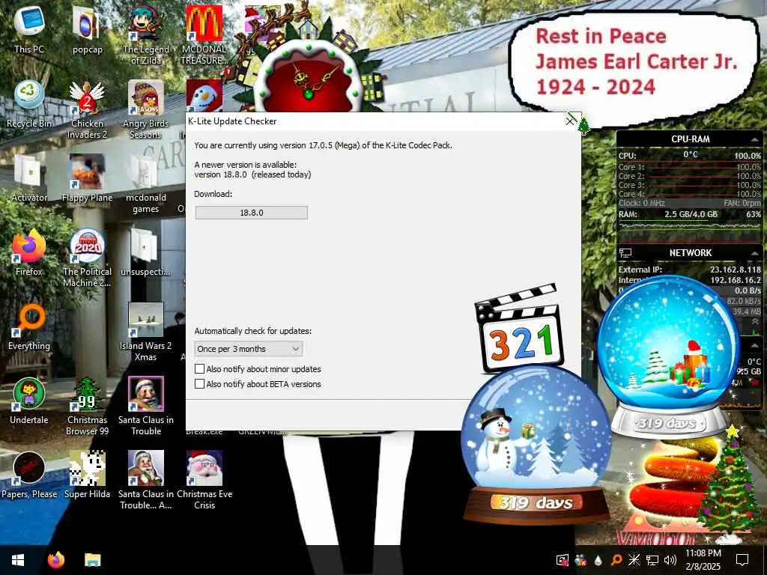Select the Activator desktop icon
The width and height of the screenshot is (767, 575).
[x=29, y=179]
